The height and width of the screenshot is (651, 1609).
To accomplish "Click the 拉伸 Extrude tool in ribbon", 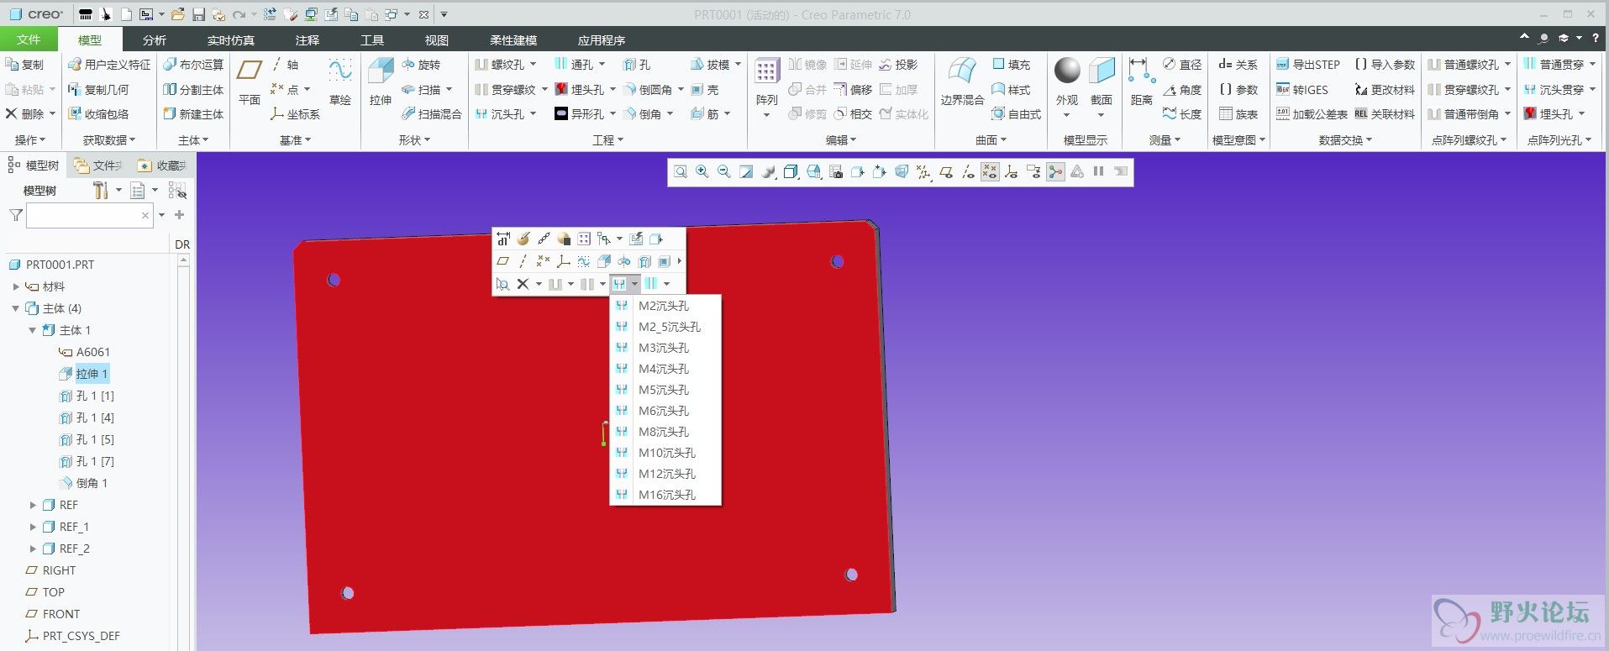I will (381, 81).
